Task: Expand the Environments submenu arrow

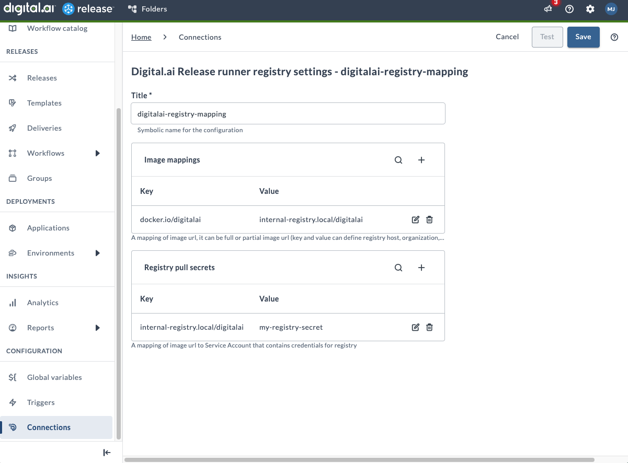Action: click(97, 253)
